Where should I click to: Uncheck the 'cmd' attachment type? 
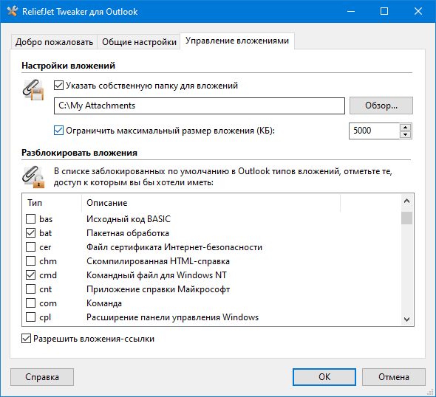(30, 275)
